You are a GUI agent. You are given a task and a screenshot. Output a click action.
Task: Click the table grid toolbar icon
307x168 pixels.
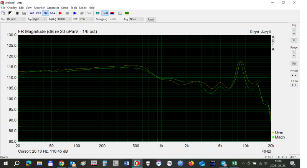coord(24,13)
